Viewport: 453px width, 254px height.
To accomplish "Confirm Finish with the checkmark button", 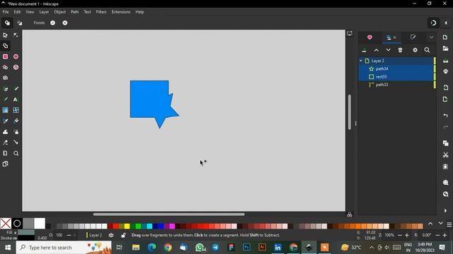I will (52, 23).
